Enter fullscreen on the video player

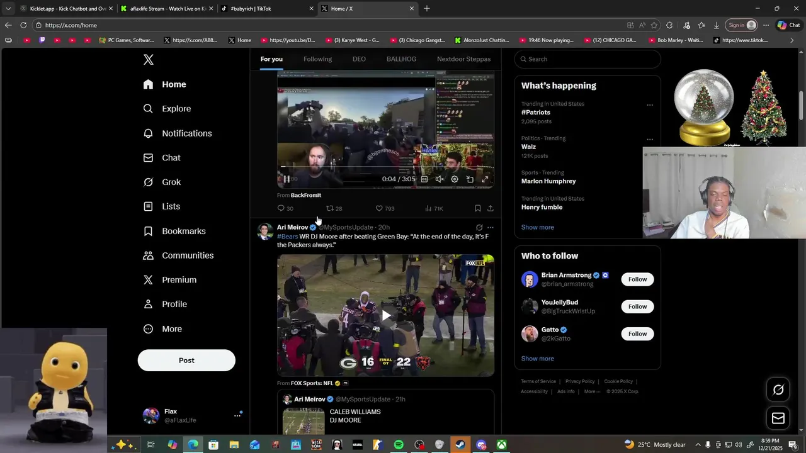pos(485,179)
